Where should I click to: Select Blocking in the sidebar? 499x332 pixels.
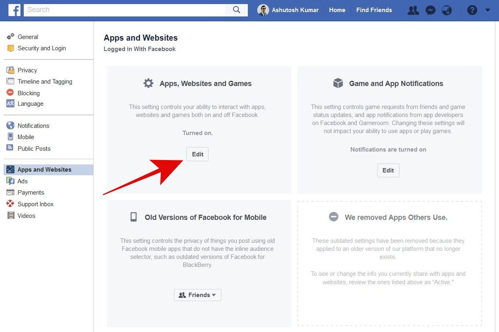pos(29,93)
